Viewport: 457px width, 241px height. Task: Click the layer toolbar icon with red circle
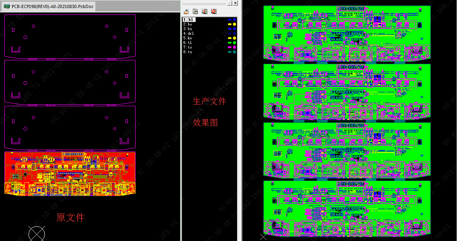(214, 11)
